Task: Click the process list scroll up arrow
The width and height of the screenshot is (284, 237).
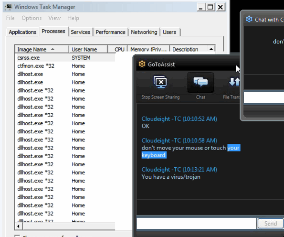Action: pos(211,49)
